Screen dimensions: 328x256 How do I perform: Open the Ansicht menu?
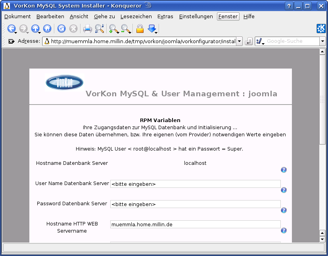79,17
